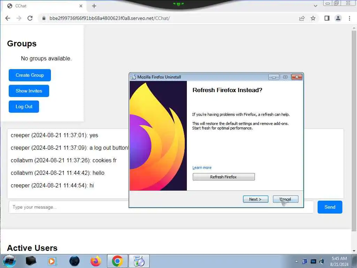The image size is (357, 268).
Task: Click the 'creeper: hi' chat message
Action: pos(52,186)
